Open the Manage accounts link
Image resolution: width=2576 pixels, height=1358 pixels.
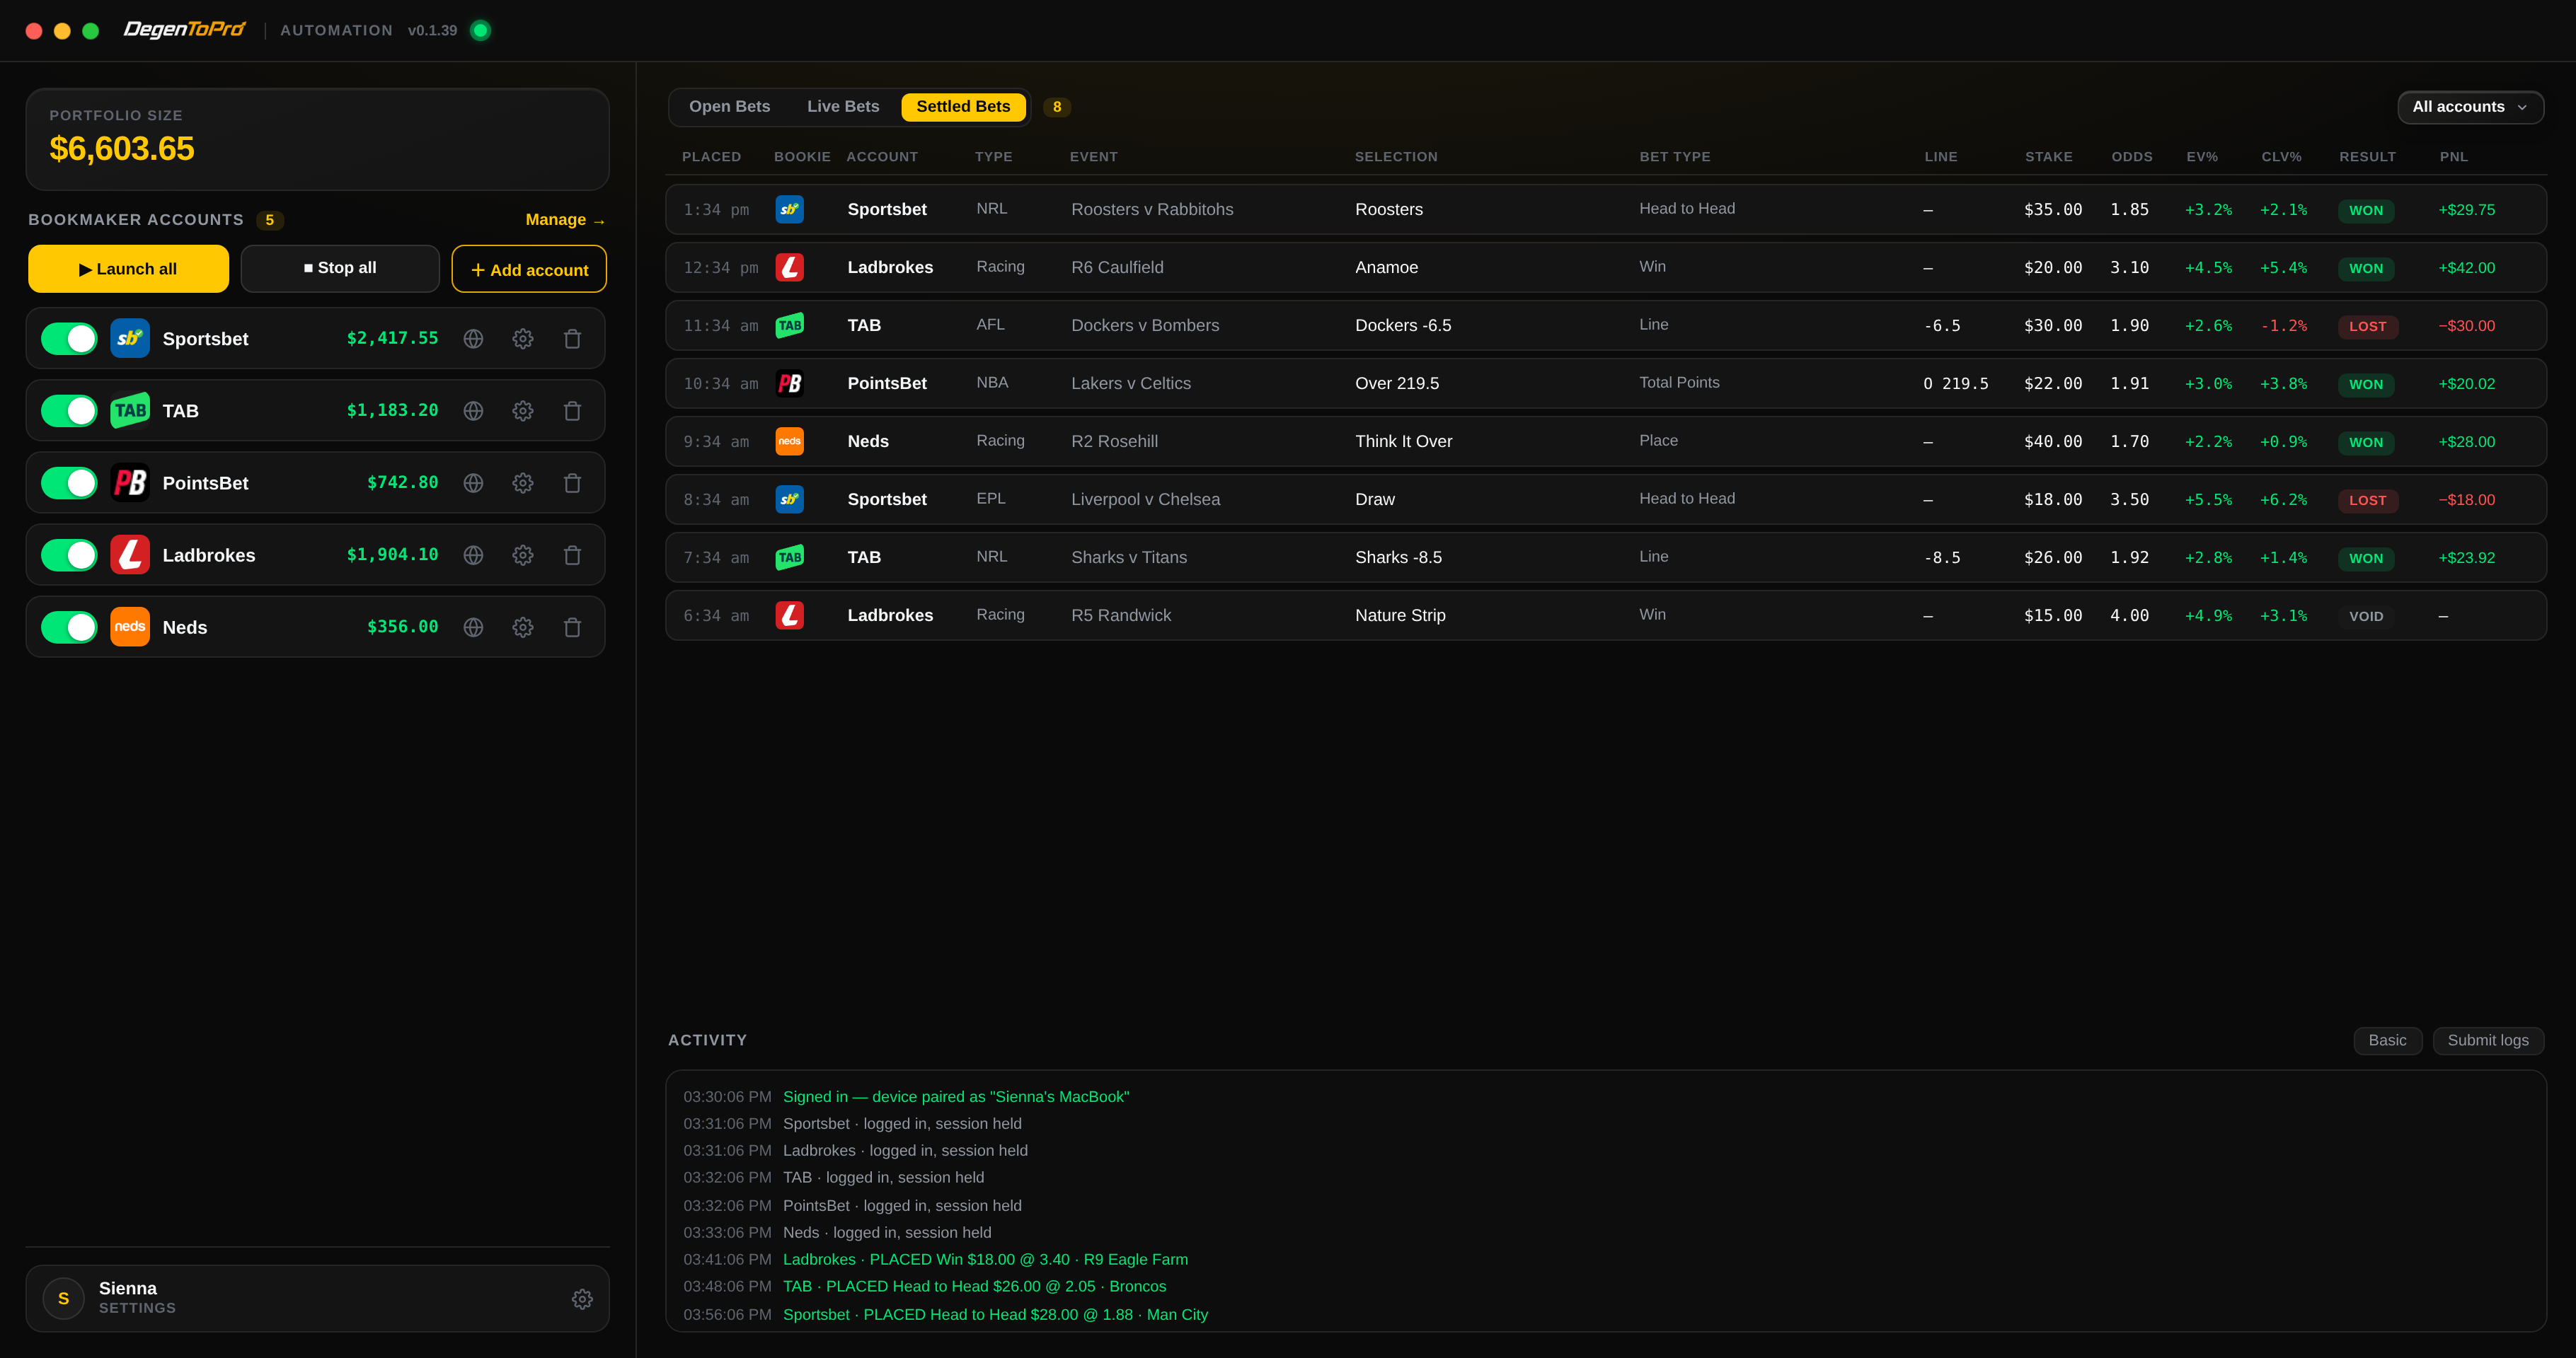click(565, 220)
